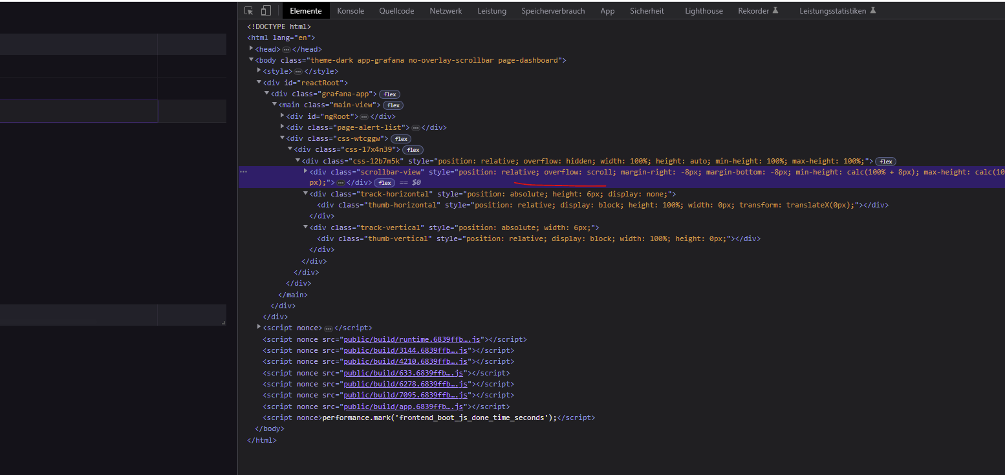Open the Leistung tab

click(492, 11)
